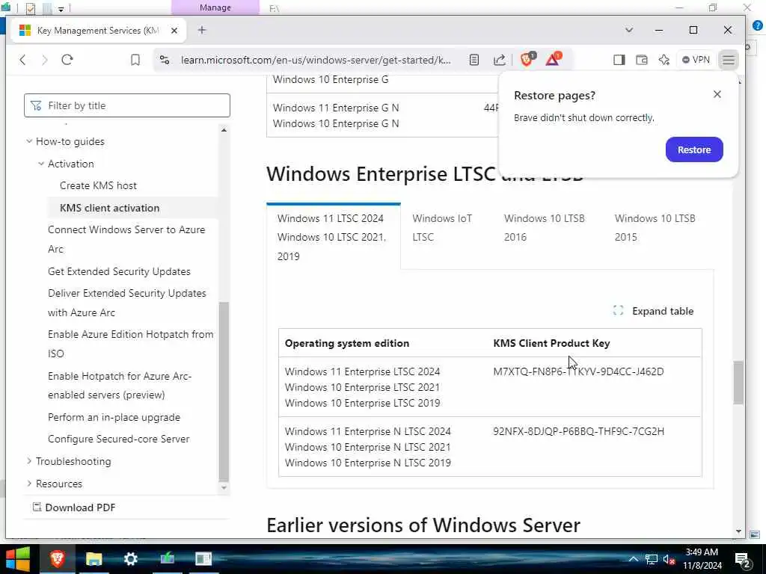766x574 pixels.
Task: Open the Brave Wallet icon
Action: click(x=641, y=60)
